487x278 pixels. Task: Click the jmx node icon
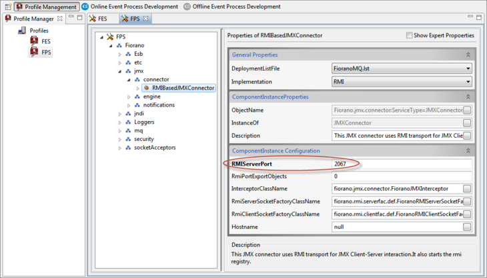(128, 71)
